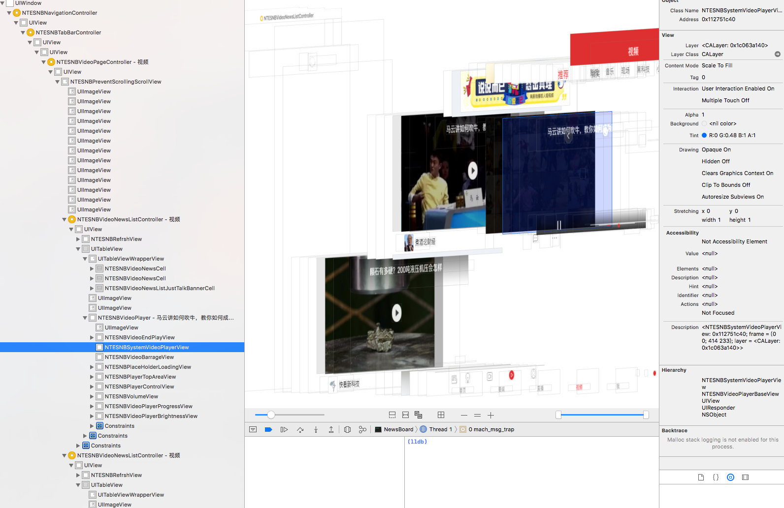Viewport: 784px width, 508px height.
Task: Click the Orient to 2D/3D icon
Action: point(441,415)
